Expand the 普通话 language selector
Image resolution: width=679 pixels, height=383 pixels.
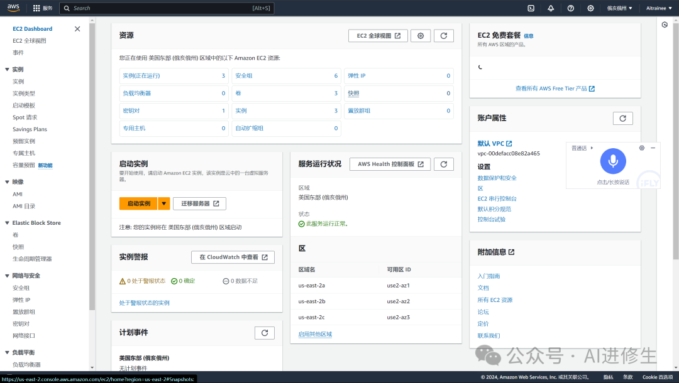pos(582,148)
